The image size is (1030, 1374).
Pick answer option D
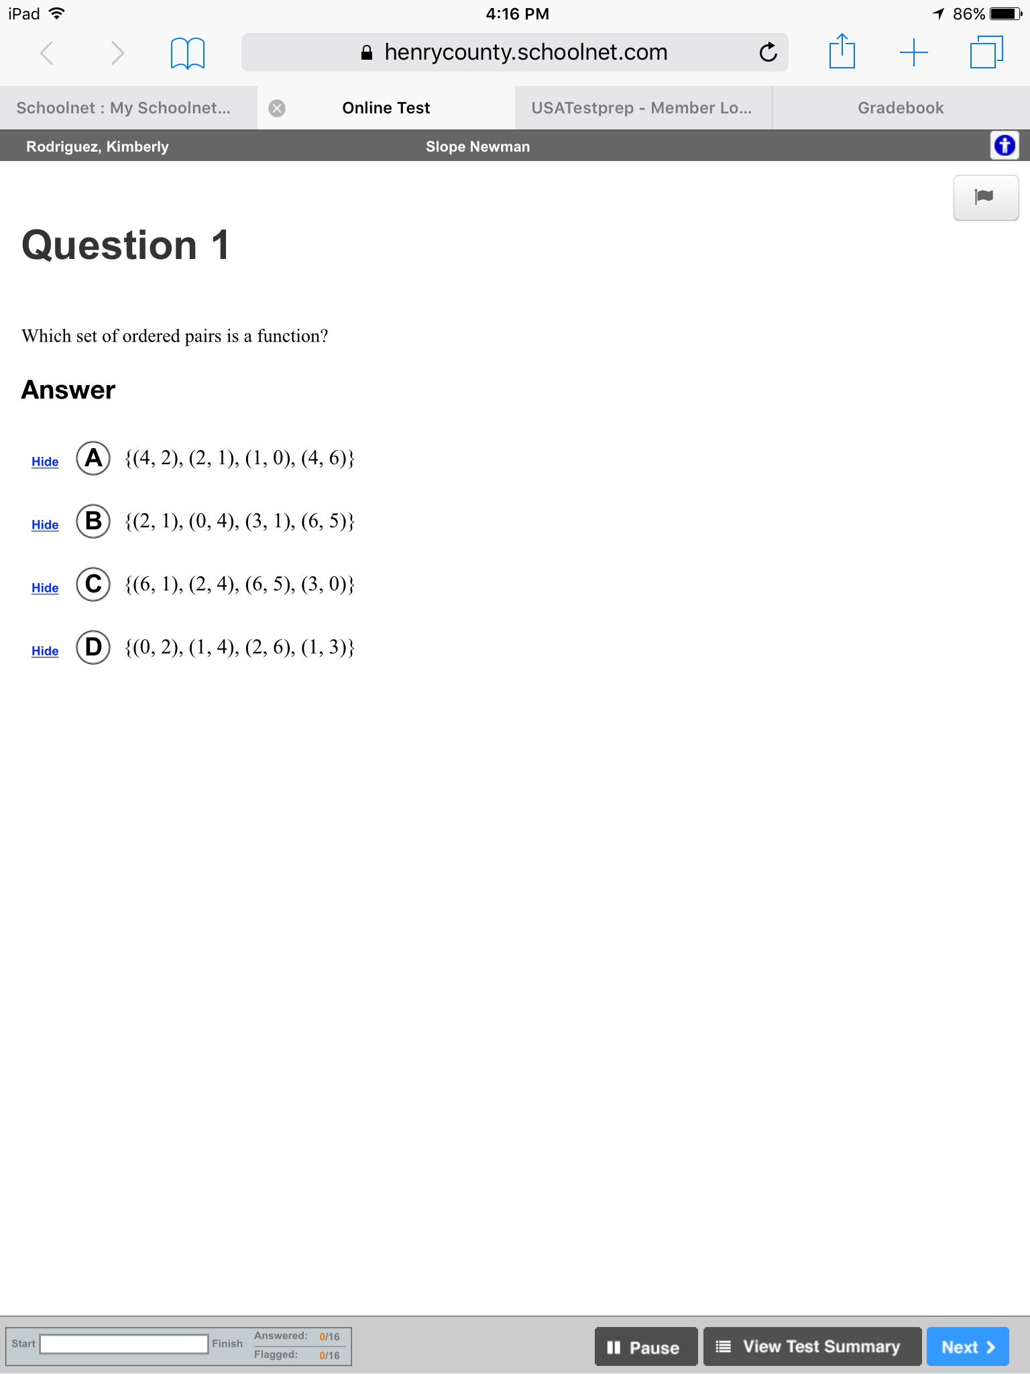tap(93, 647)
